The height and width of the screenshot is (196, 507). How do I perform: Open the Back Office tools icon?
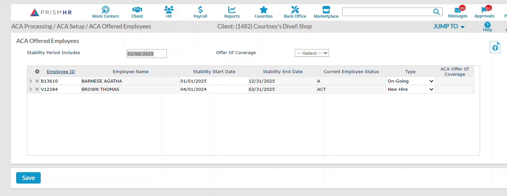(295, 10)
